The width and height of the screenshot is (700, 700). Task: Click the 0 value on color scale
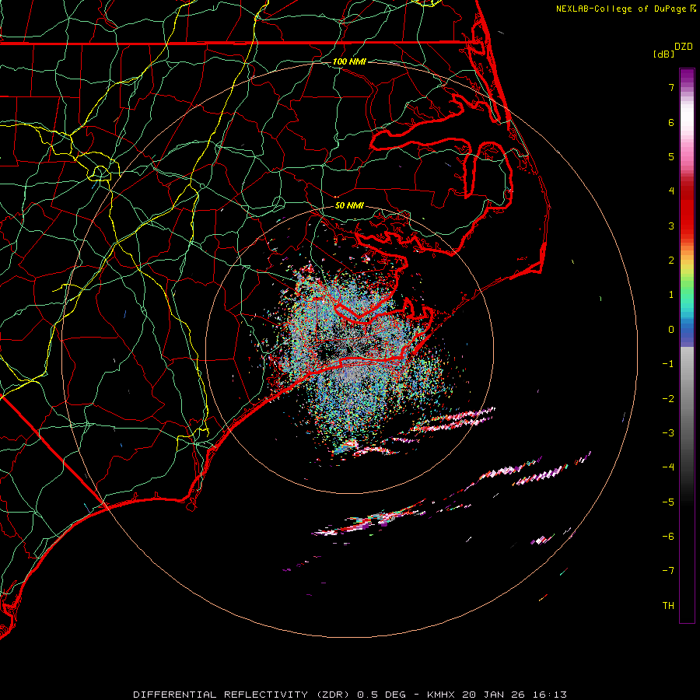(671, 330)
